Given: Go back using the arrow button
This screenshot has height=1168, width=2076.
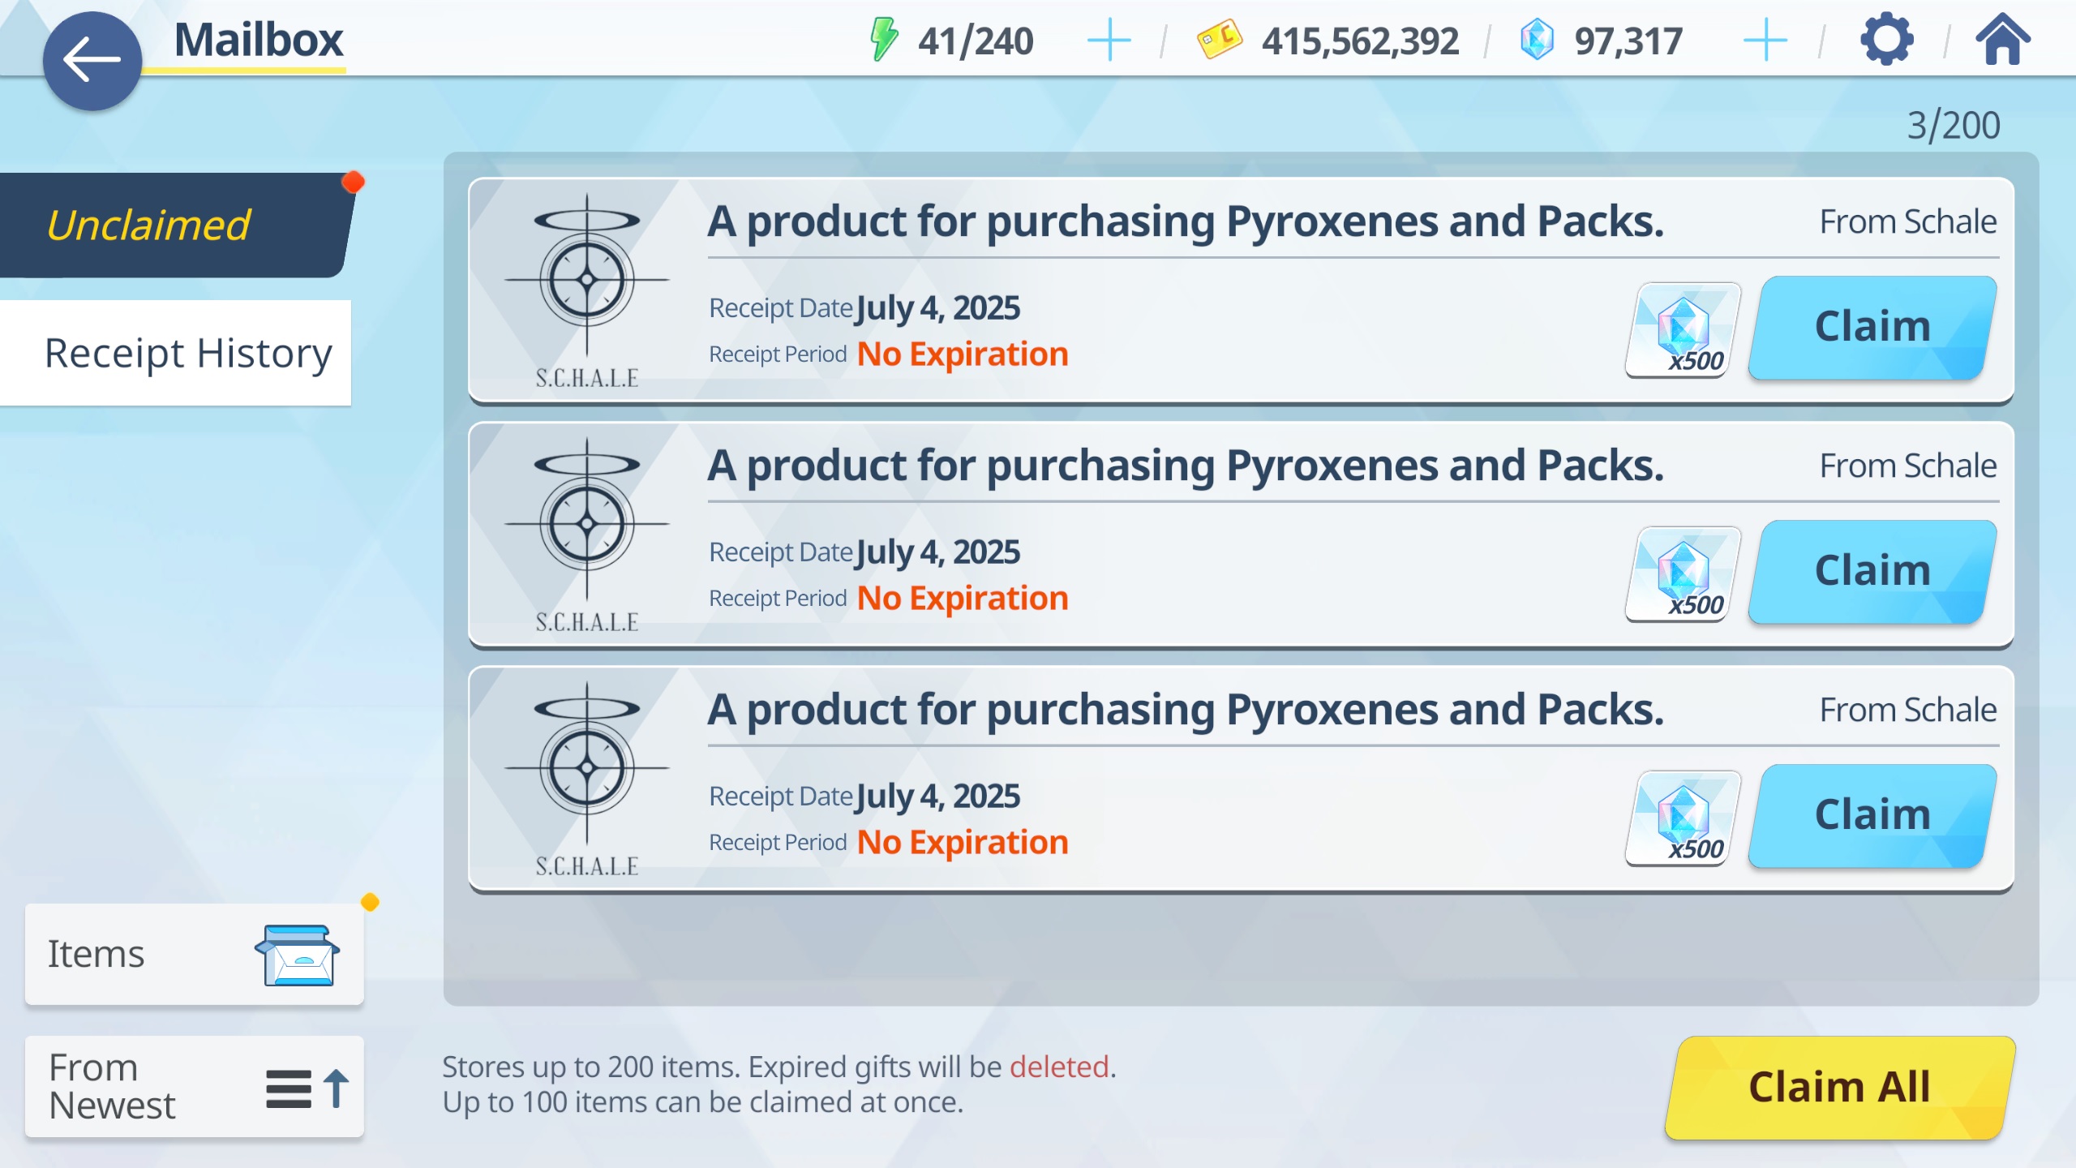Looking at the screenshot, I should tap(92, 60).
